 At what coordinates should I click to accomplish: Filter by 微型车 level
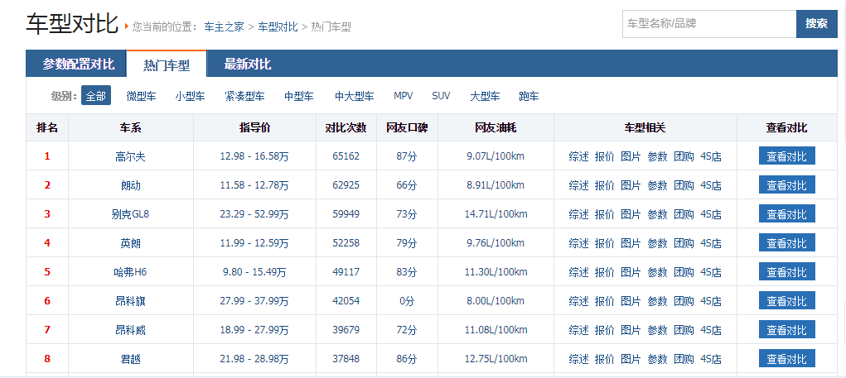141,97
